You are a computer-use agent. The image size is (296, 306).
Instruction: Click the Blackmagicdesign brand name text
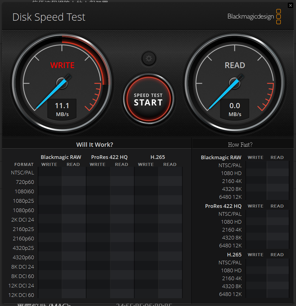click(x=250, y=17)
